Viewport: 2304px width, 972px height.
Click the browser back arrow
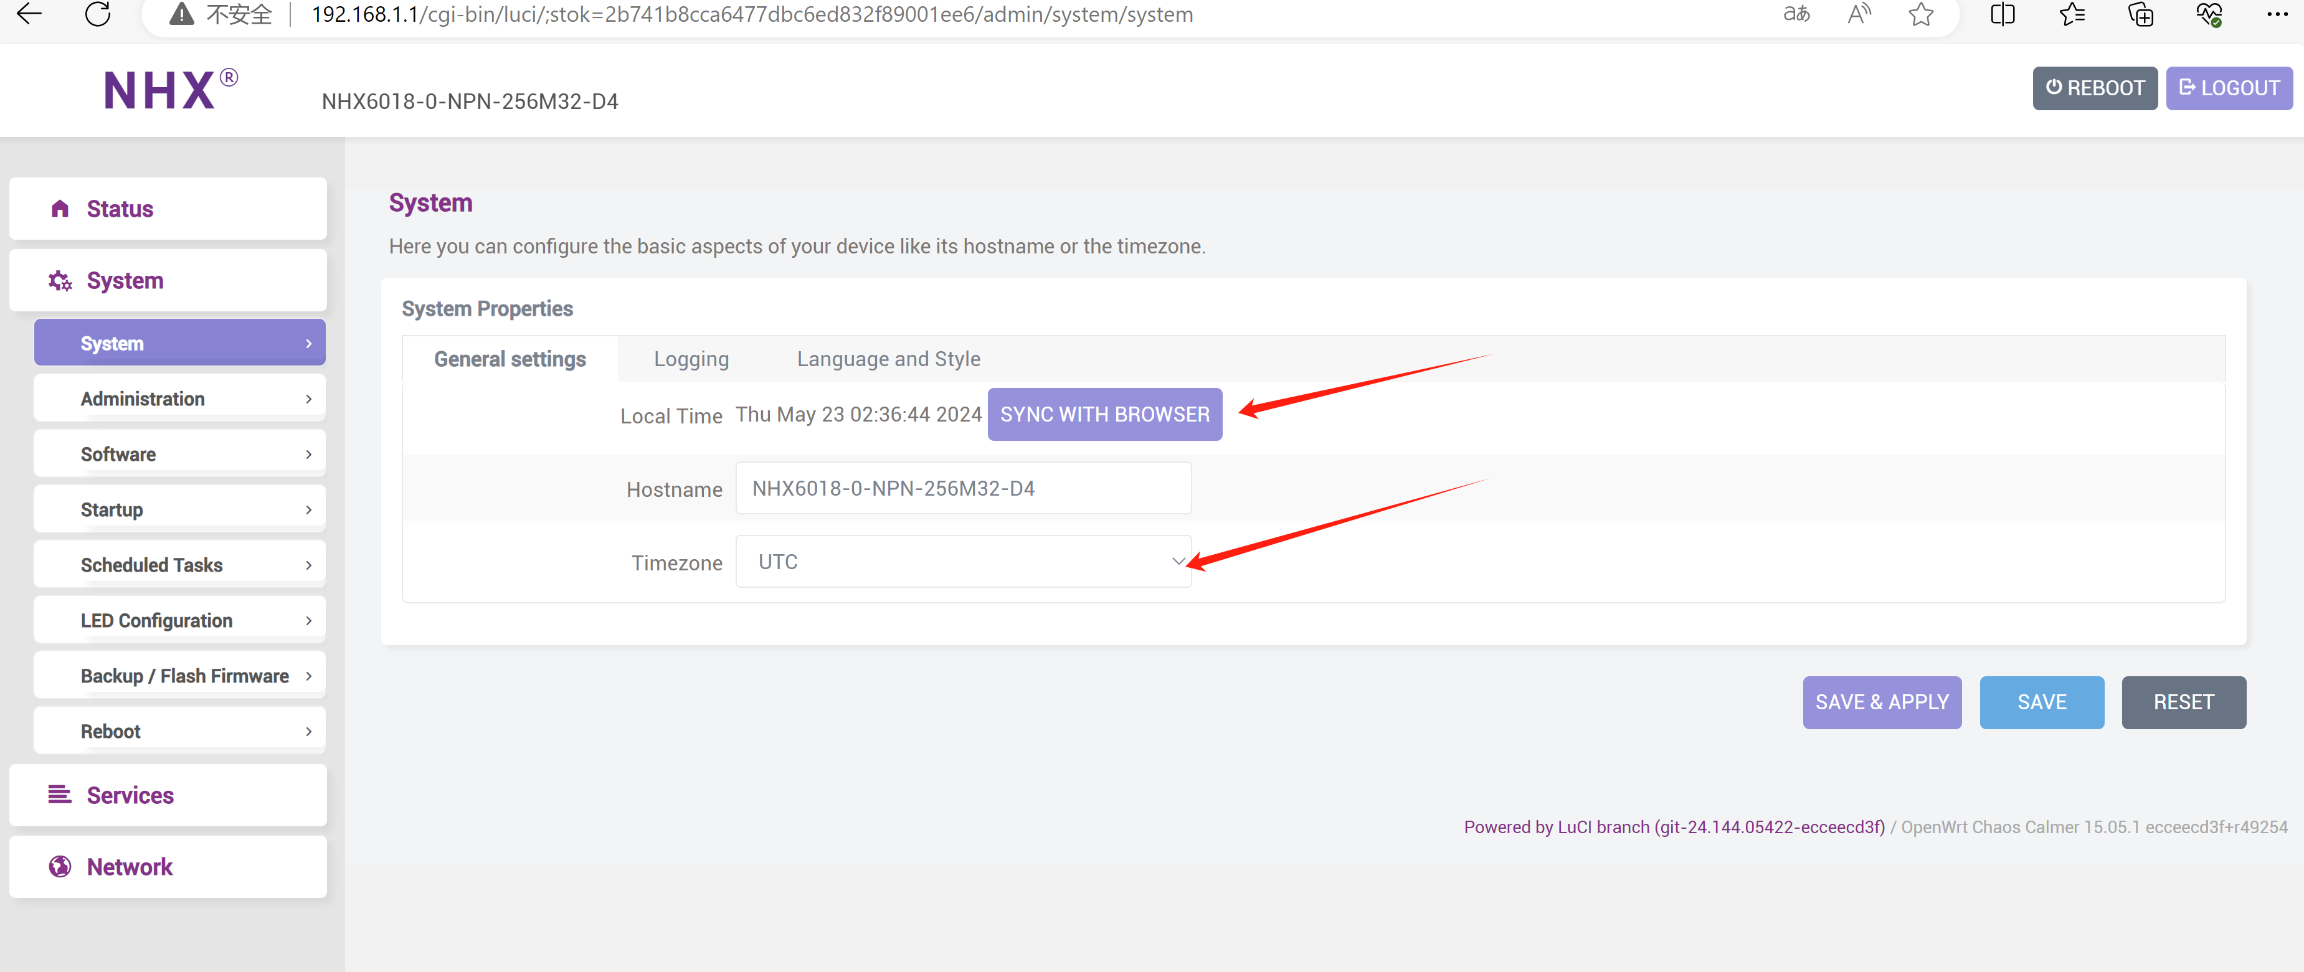click(x=29, y=14)
